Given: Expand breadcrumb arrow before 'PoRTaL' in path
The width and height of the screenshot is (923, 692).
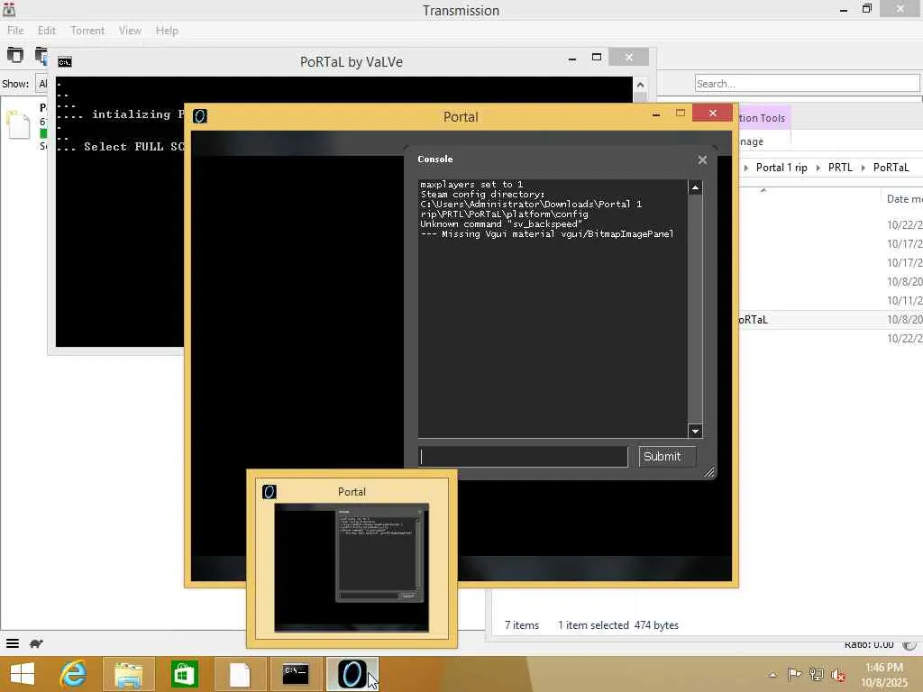Looking at the screenshot, I should 863,168.
